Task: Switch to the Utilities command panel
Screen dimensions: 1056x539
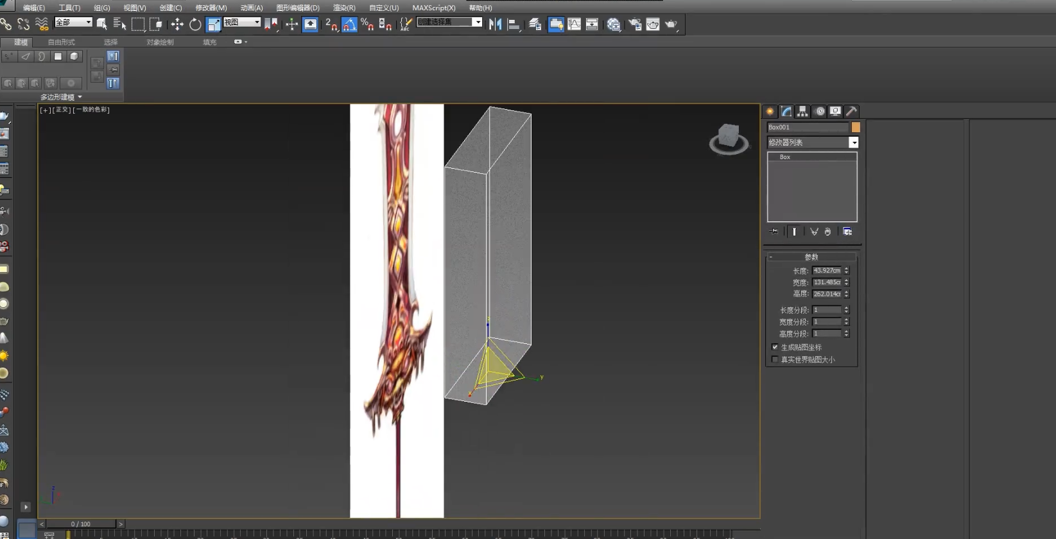Action: (851, 111)
